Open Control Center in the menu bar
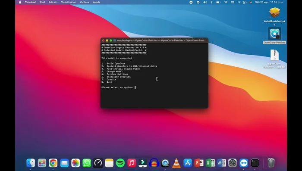This screenshot has width=302, height=171. [244, 2]
